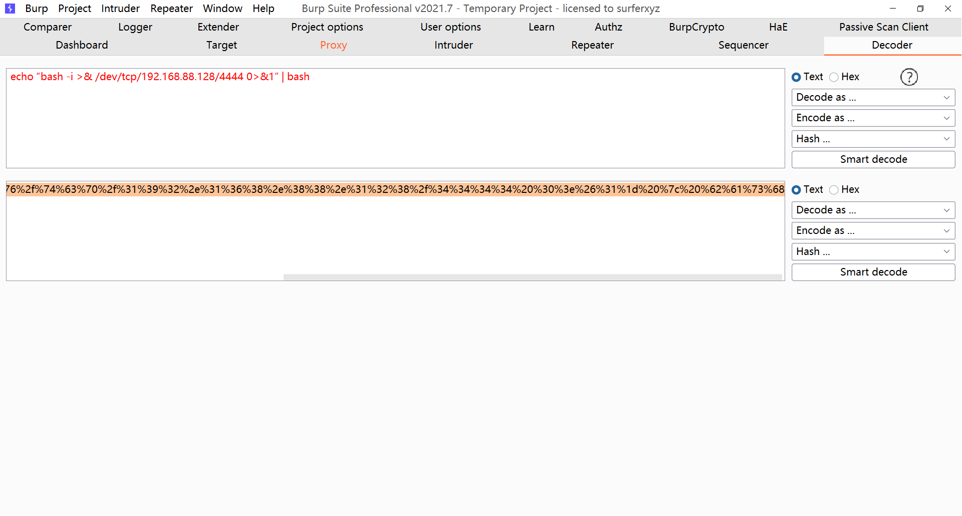Switch to the Learn tab

coord(541,27)
